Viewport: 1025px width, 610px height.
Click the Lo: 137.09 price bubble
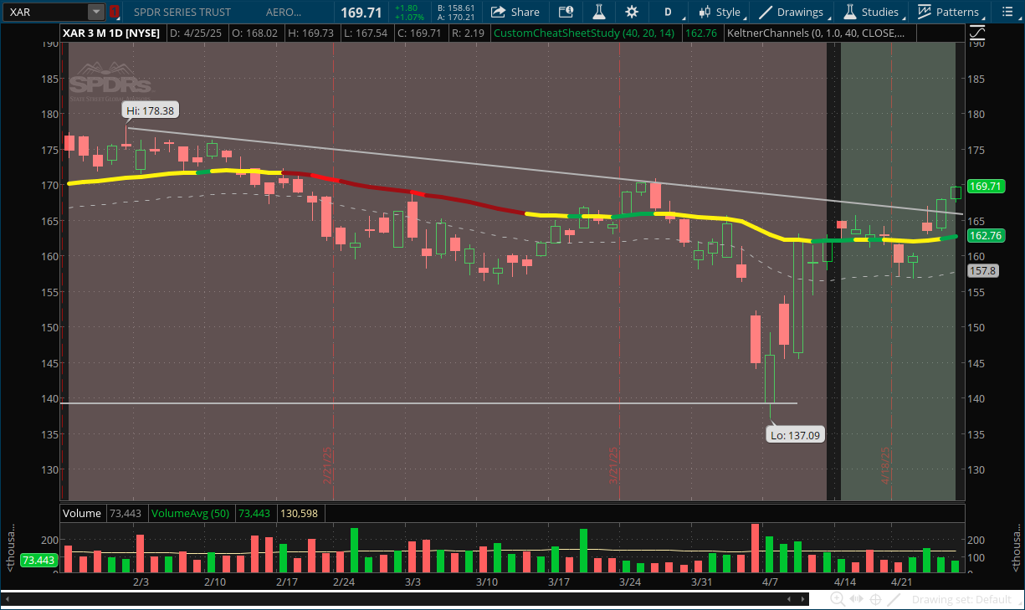pyautogui.click(x=796, y=435)
